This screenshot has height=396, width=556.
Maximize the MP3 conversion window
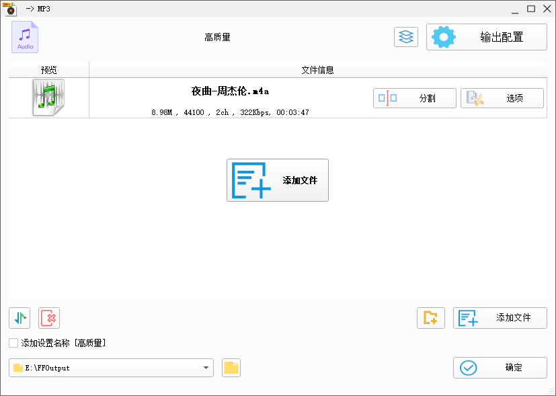[x=531, y=8]
